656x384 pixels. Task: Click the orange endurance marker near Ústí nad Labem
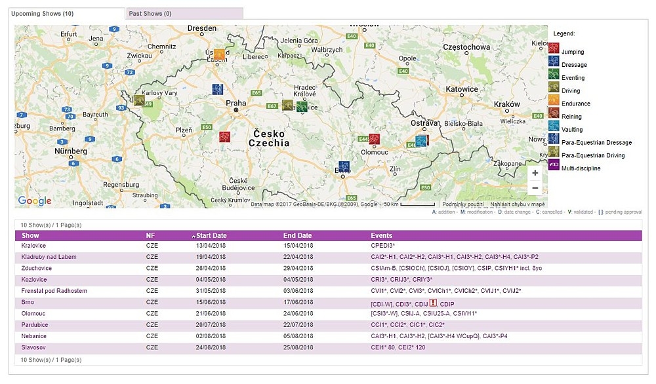click(219, 54)
